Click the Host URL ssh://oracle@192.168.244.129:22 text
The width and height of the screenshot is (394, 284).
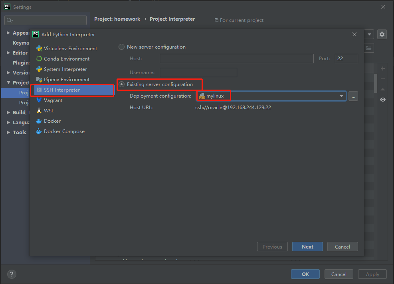[x=233, y=108]
